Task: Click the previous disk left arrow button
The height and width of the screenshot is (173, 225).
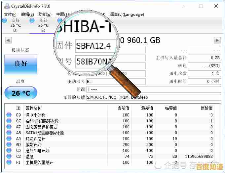Action: click(x=8, y=40)
